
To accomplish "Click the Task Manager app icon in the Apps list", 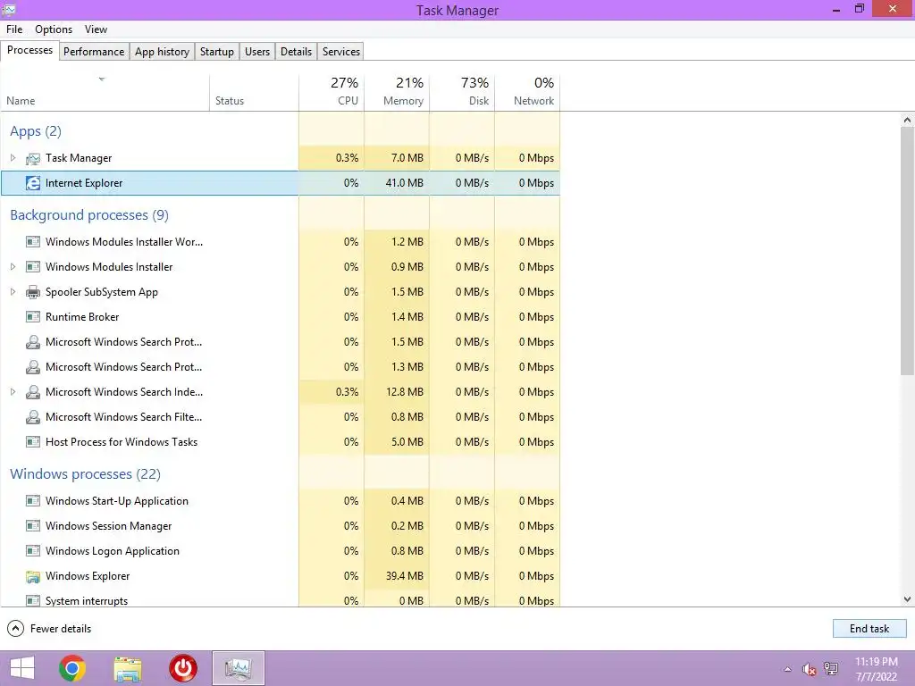I will [x=33, y=158].
